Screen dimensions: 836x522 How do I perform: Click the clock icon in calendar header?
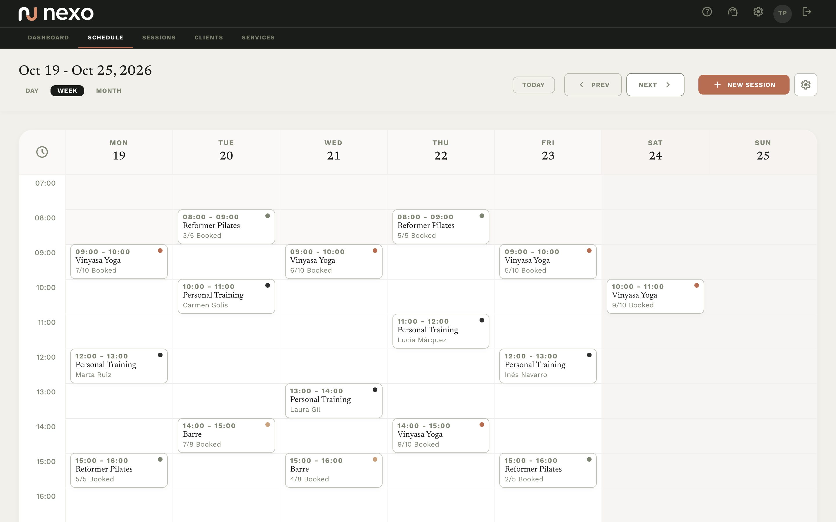[x=42, y=152]
